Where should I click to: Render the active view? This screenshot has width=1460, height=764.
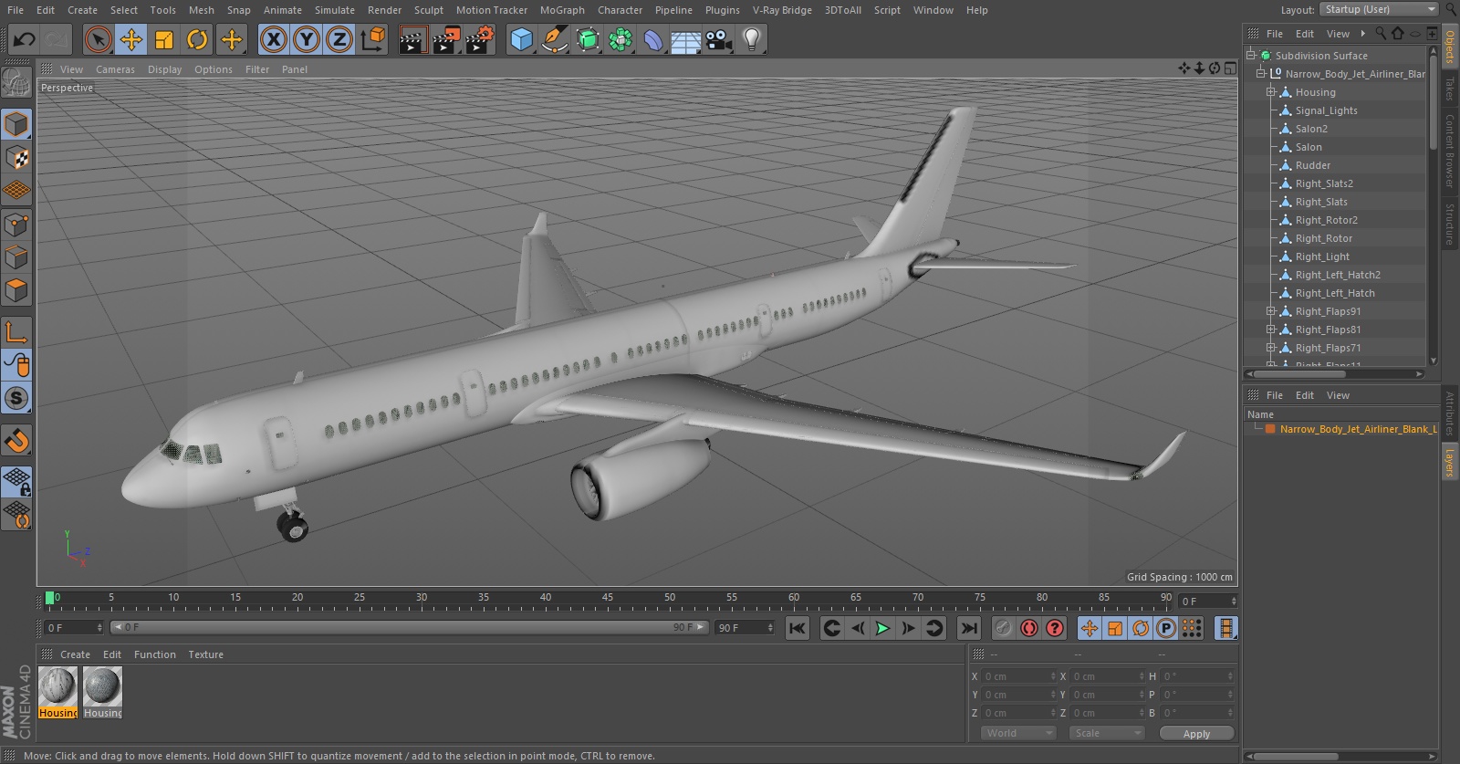[412, 39]
